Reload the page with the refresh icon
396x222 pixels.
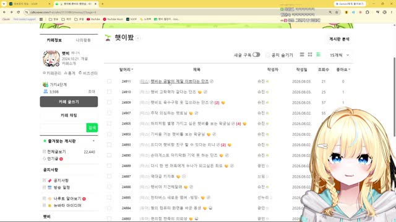tap(19, 12)
